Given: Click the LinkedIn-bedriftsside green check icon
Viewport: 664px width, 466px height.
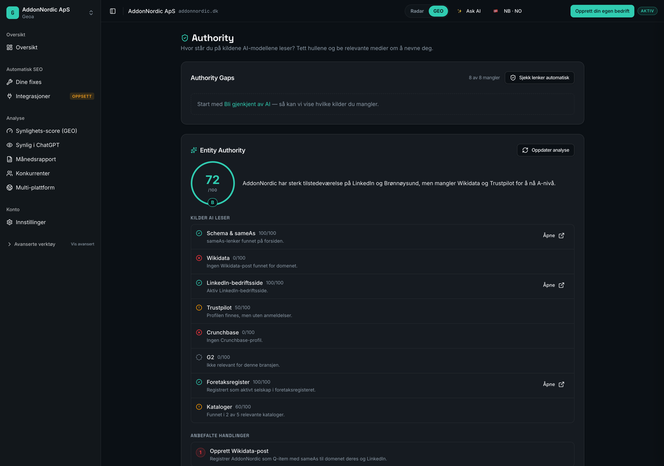Looking at the screenshot, I should (x=199, y=283).
